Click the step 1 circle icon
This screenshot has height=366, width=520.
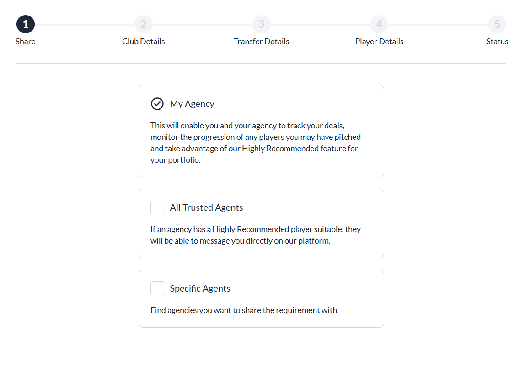pyautogui.click(x=26, y=24)
